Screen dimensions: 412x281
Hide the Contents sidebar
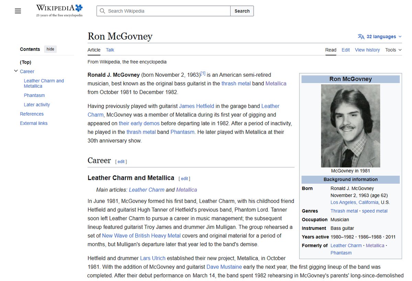50,49
